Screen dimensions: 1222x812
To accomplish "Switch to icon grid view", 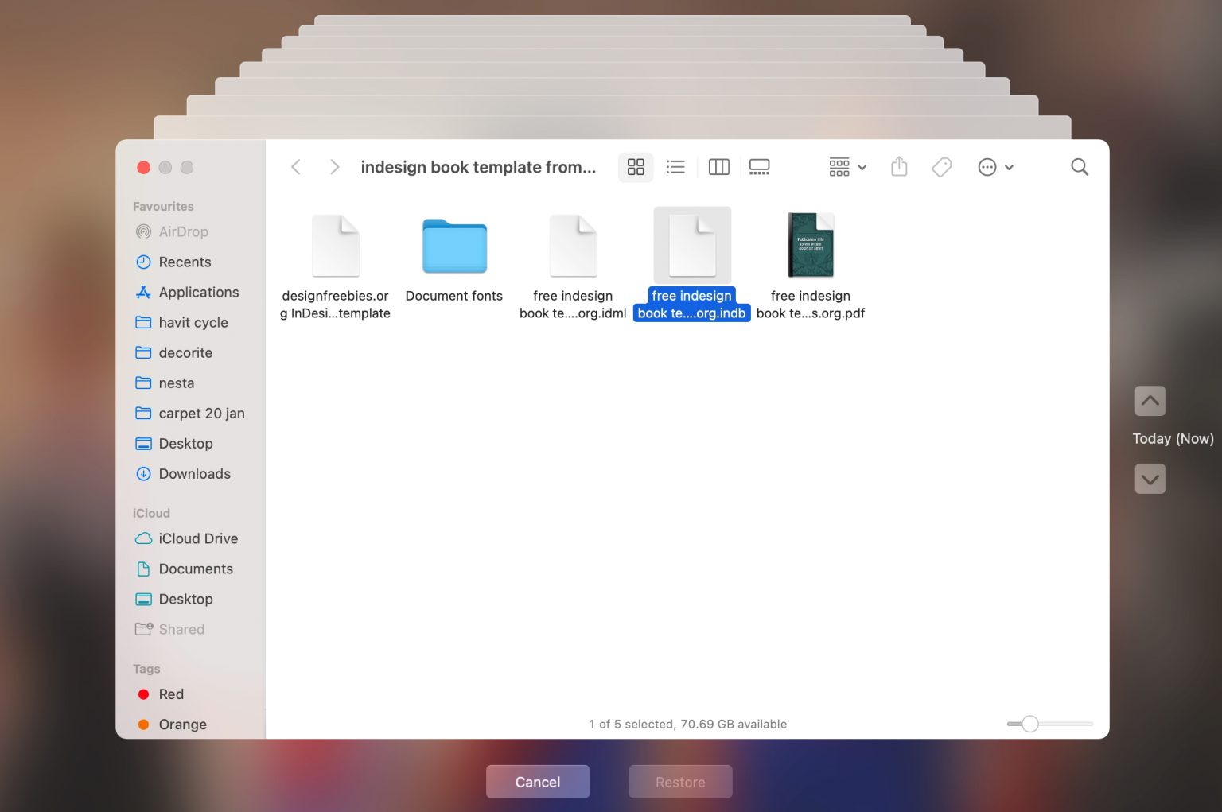I will point(635,167).
